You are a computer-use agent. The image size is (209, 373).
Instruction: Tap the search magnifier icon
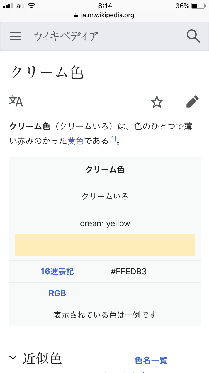193,36
